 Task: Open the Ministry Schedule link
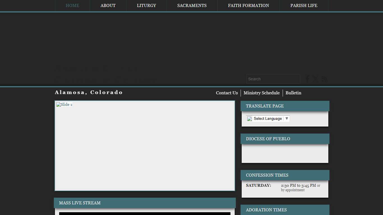point(261,93)
